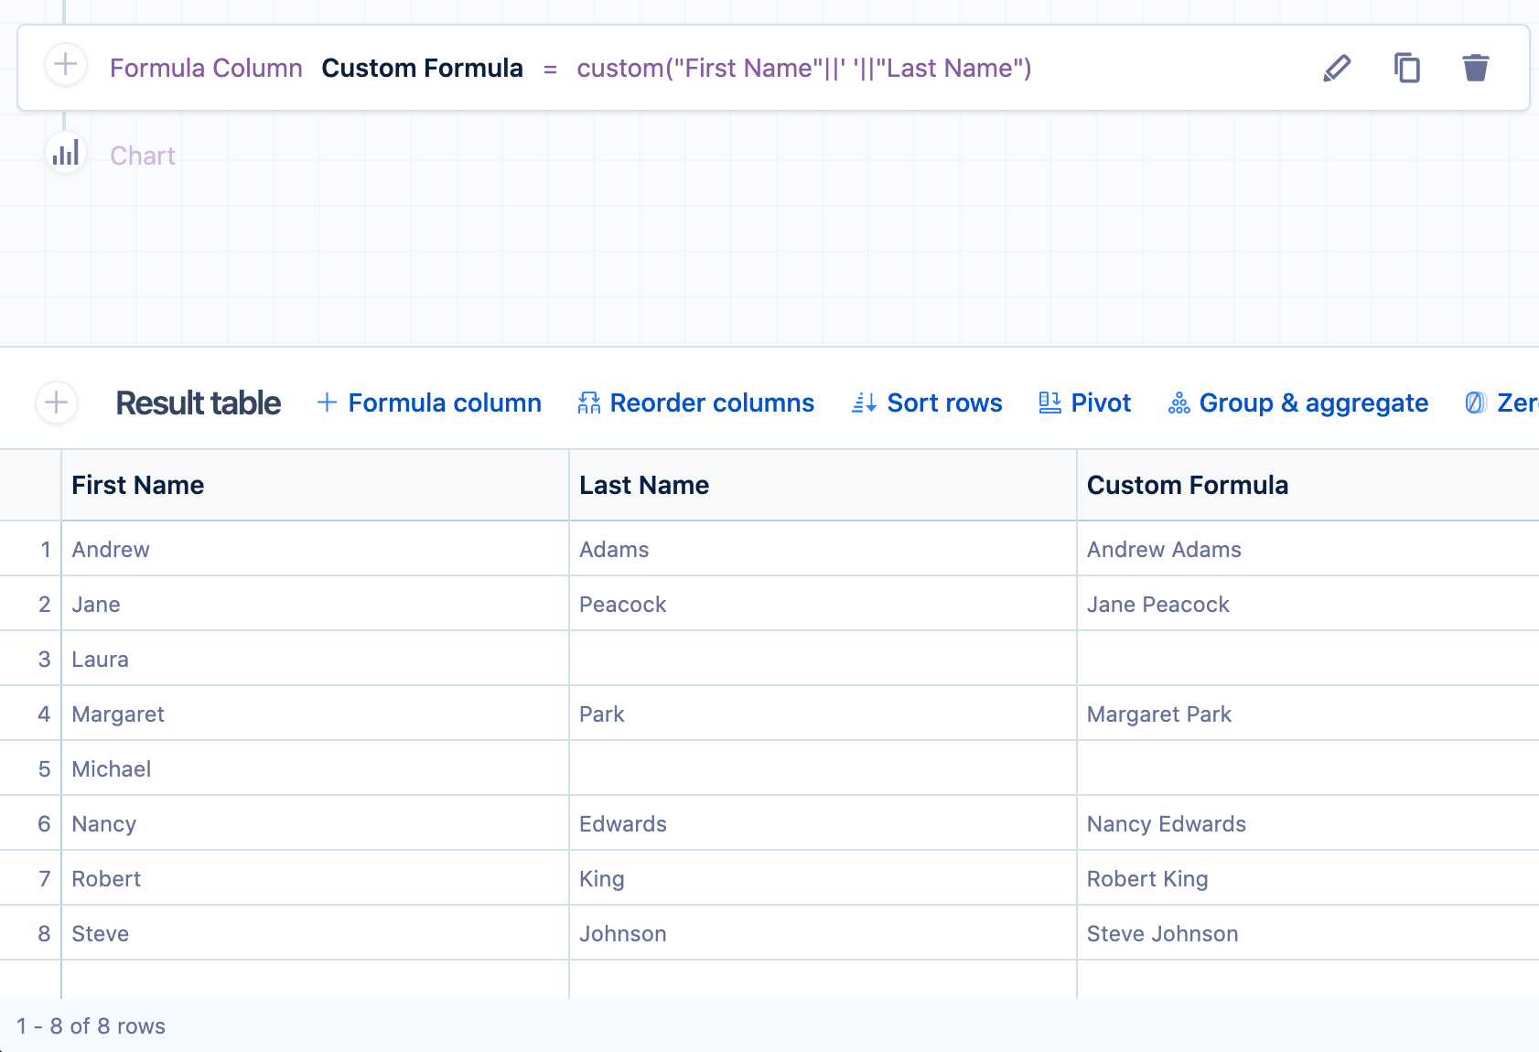The height and width of the screenshot is (1052, 1539).
Task: Duplicate the Custom Formula step
Action: click(x=1406, y=68)
